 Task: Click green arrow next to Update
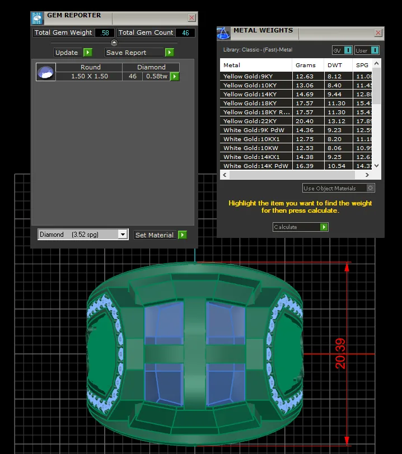pos(87,53)
